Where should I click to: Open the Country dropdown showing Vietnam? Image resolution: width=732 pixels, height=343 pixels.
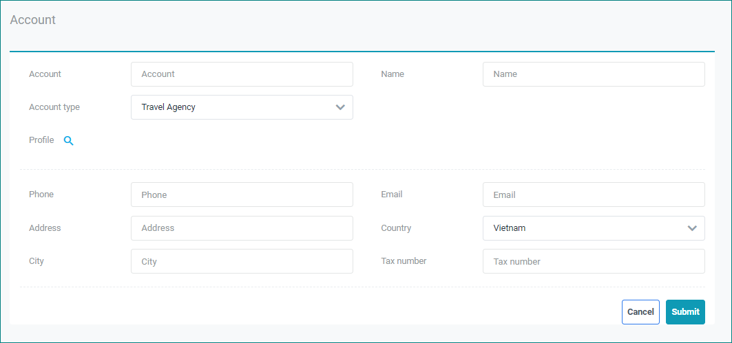594,228
